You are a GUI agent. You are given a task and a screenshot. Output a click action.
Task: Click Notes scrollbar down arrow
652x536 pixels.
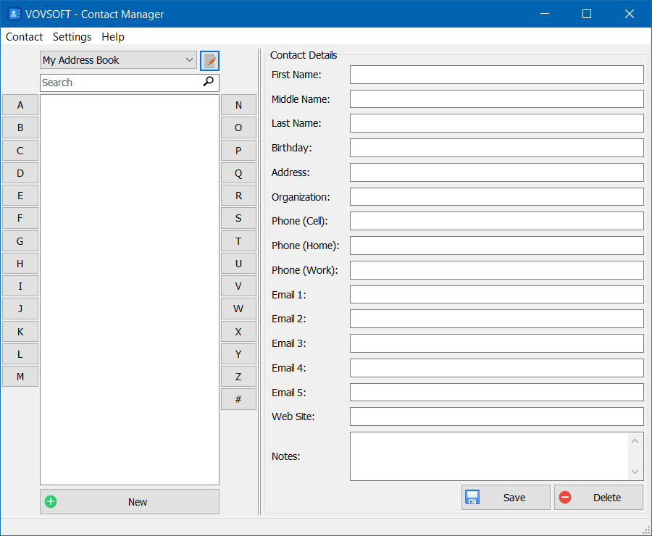[x=635, y=472]
